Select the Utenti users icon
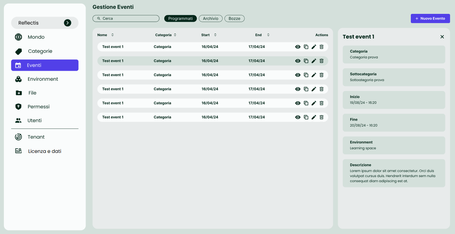 pyautogui.click(x=18, y=120)
